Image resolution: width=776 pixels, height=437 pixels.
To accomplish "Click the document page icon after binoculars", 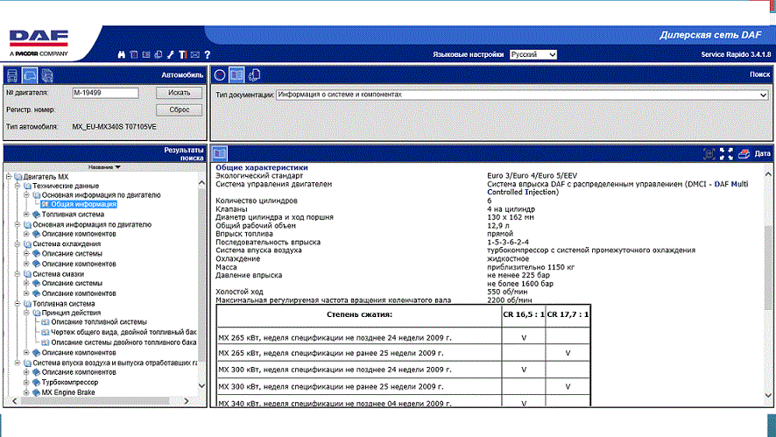I will coord(134,54).
